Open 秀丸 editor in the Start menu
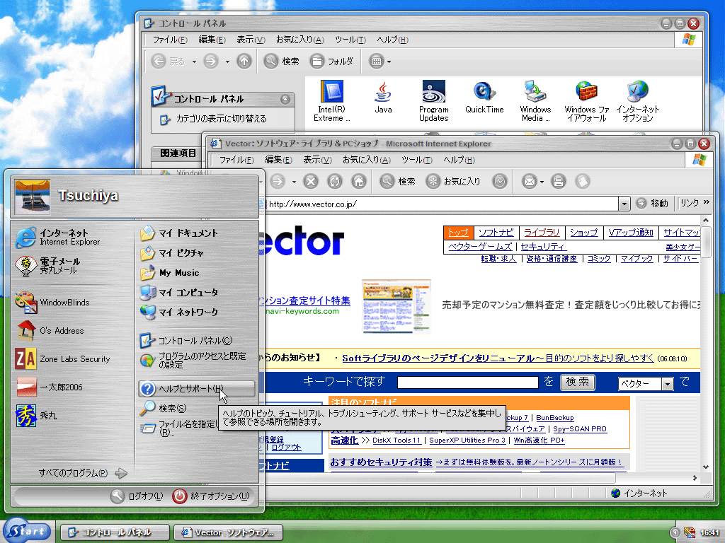The image size is (725, 543). [x=36, y=415]
